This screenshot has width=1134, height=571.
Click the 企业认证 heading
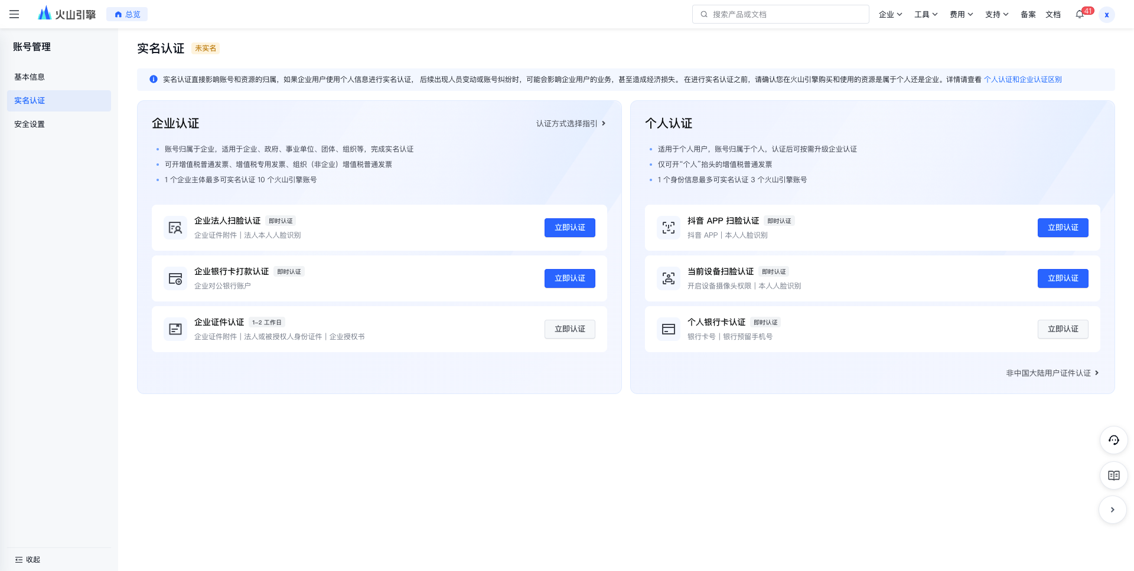point(175,123)
